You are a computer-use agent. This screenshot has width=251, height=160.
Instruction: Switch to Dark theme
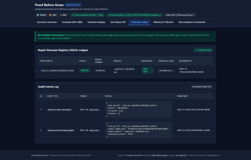[63, 15]
